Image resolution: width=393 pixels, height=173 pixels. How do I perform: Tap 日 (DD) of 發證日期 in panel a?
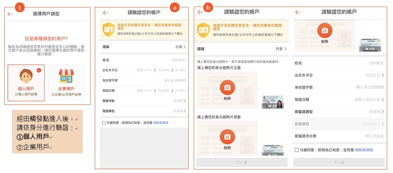pos(181,91)
